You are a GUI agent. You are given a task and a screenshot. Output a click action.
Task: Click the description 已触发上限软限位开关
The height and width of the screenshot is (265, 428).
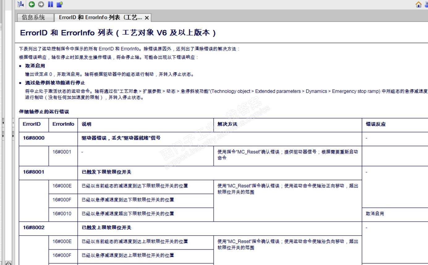106,228
